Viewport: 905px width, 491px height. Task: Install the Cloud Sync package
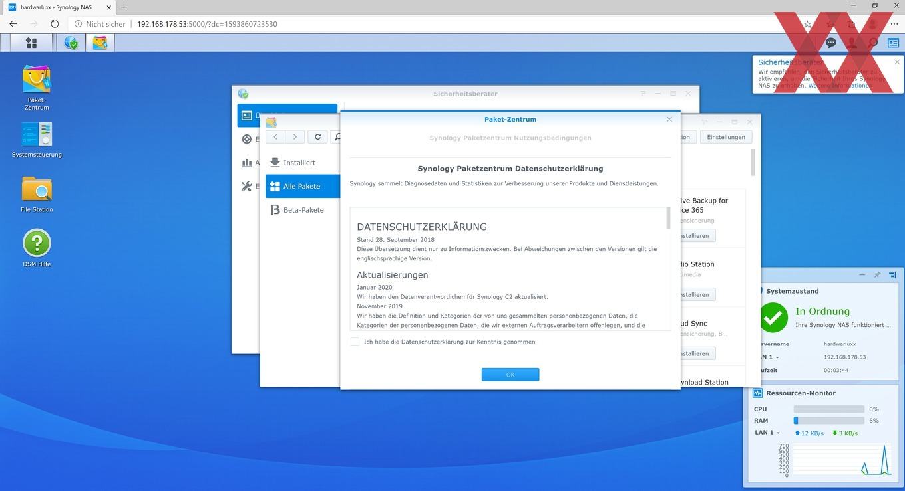pyautogui.click(x=696, y=353)
